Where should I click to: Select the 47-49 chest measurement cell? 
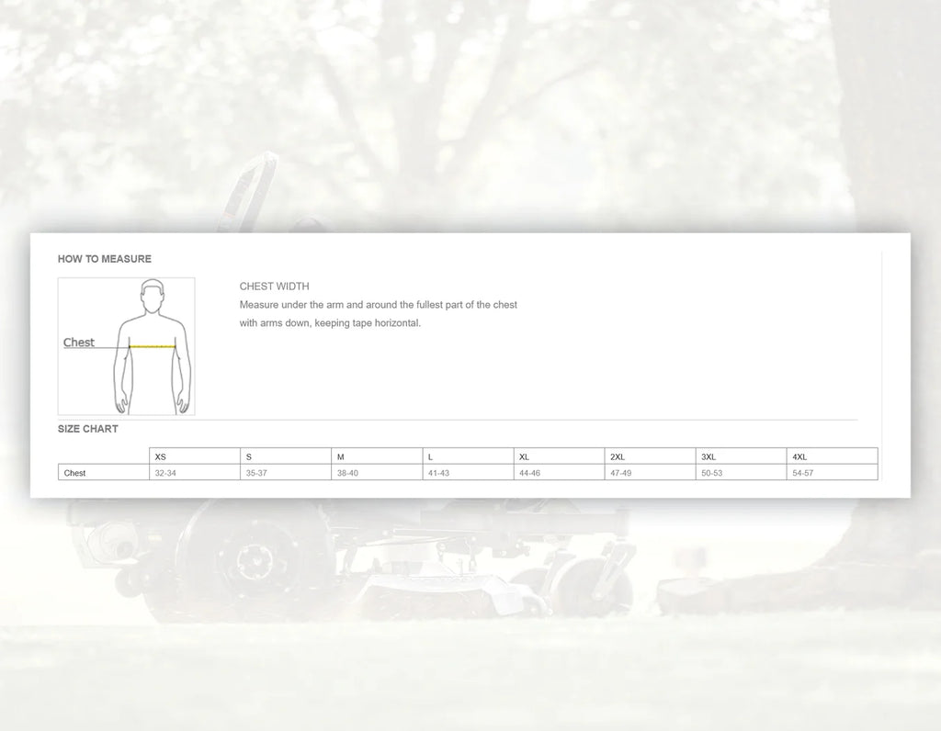[x=650, y=473]
